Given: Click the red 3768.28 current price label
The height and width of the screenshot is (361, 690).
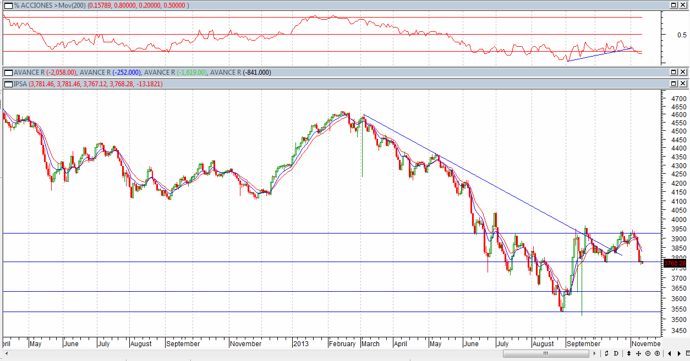Looking at the screenshot, I should [x=675, y=264].
